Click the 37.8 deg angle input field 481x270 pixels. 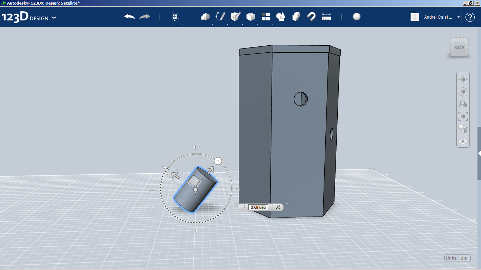click(x=258, y=207)
